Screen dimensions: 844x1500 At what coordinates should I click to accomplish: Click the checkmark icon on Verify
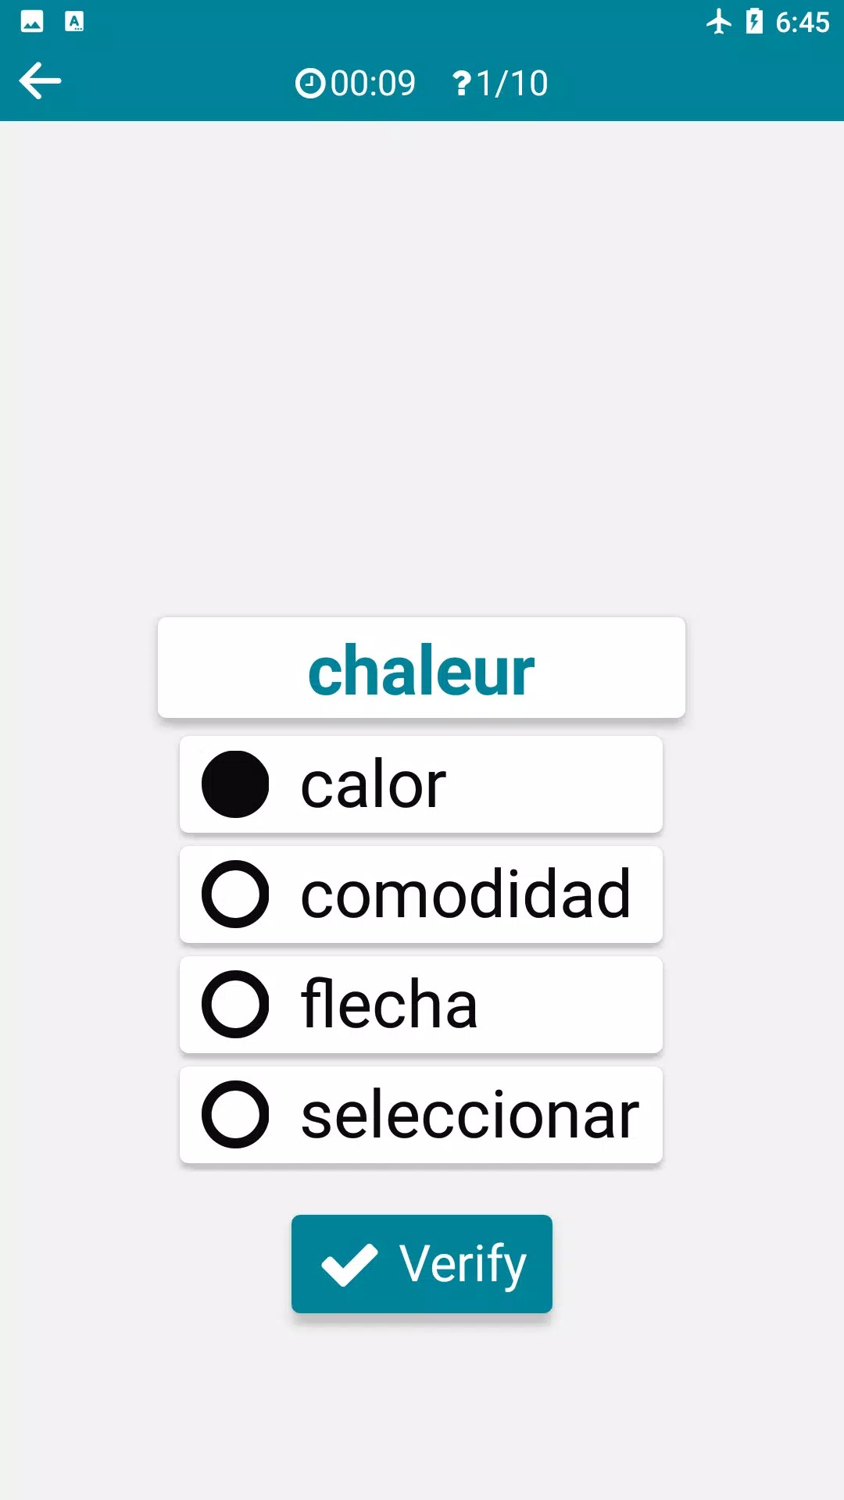[x=349, y=1264]
